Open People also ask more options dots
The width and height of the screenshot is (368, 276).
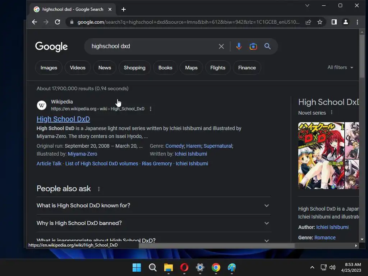coord(99,189)
